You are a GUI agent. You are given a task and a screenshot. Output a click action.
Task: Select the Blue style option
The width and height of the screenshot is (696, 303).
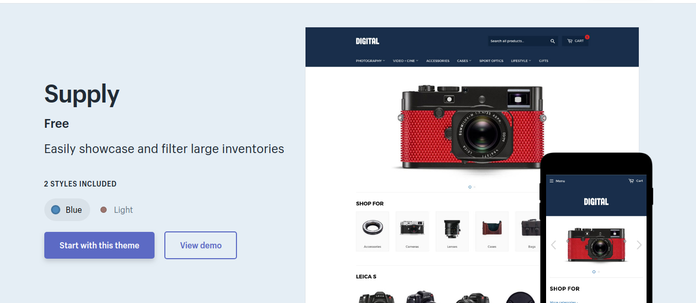tap(67, 210)
